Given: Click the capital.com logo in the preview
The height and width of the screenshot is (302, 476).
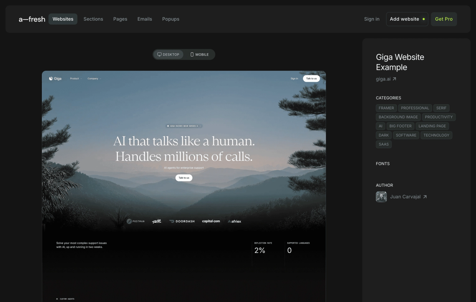Looking at the screenshot, I should (x=211, y=221).
